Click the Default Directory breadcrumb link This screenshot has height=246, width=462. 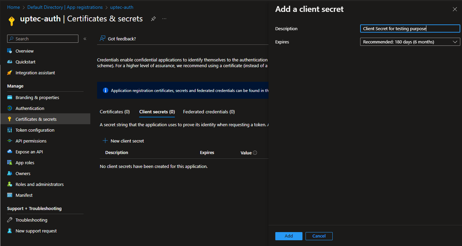coord(65,7)
